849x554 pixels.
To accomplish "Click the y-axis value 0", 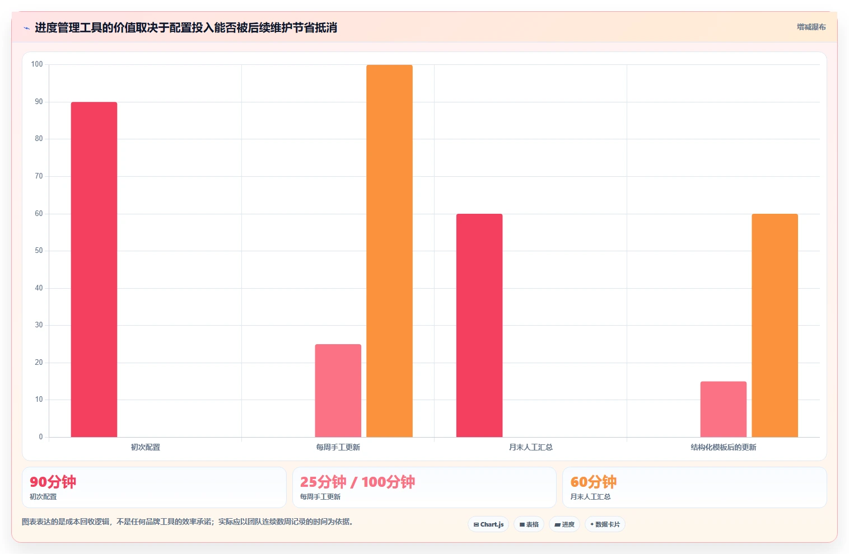I will 41,437.
